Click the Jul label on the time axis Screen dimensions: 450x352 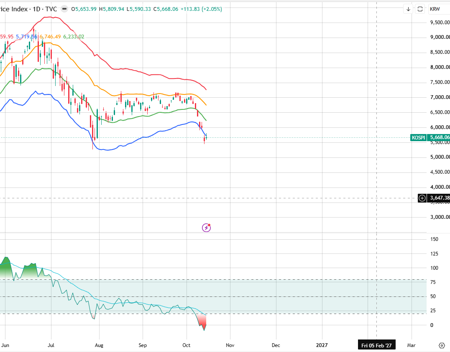51,345
